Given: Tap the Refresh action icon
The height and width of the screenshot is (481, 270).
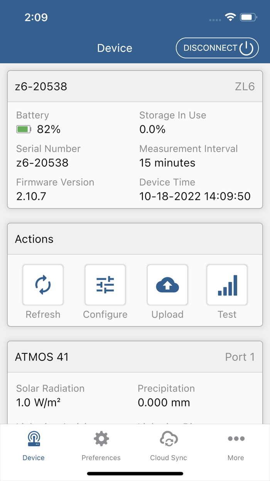Looking at the screenshot, I should (43, 285).
